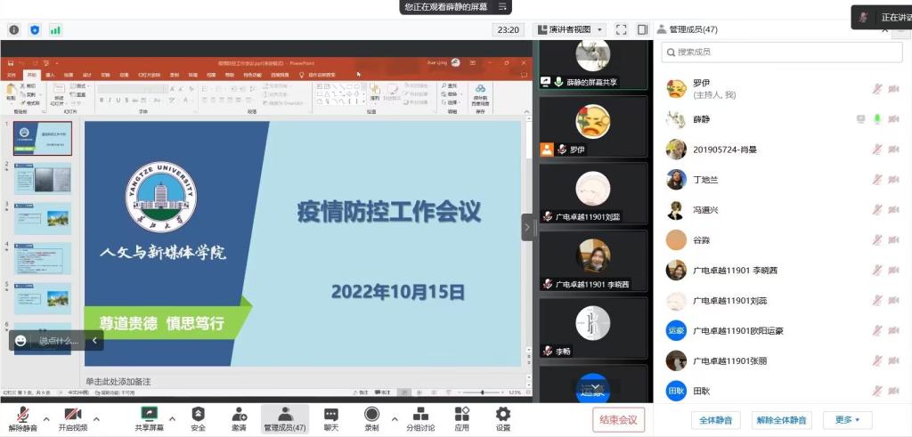Open the 演讲者视图 view dropdown

point(570,29)
